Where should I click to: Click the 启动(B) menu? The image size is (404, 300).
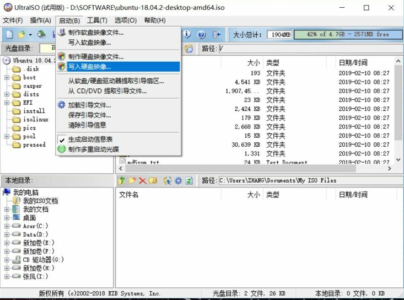tap(69, 20)
